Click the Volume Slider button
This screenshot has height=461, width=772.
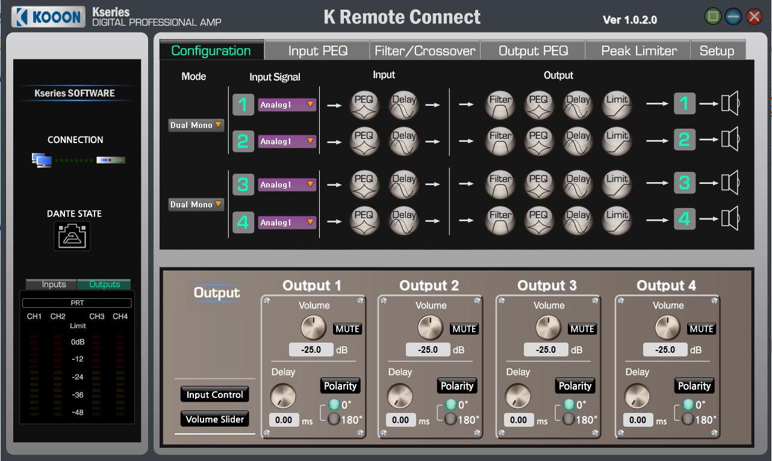point(214,420)
